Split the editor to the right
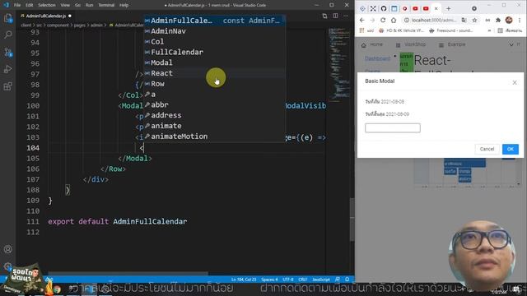The width and height of the screenshot is (527, 296). tap(335, 16)
